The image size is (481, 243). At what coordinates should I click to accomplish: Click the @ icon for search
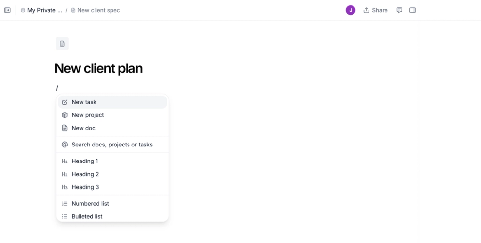pyautogui.click(x=64, y=145)
